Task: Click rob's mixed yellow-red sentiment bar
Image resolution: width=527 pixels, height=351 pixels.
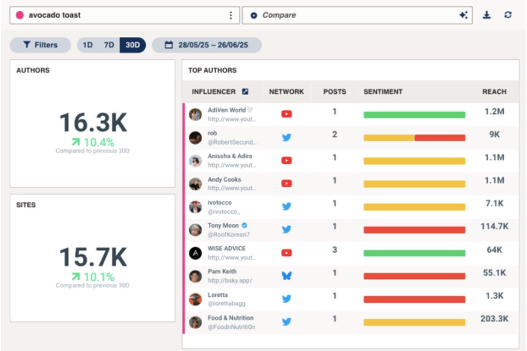Action: 414,138
